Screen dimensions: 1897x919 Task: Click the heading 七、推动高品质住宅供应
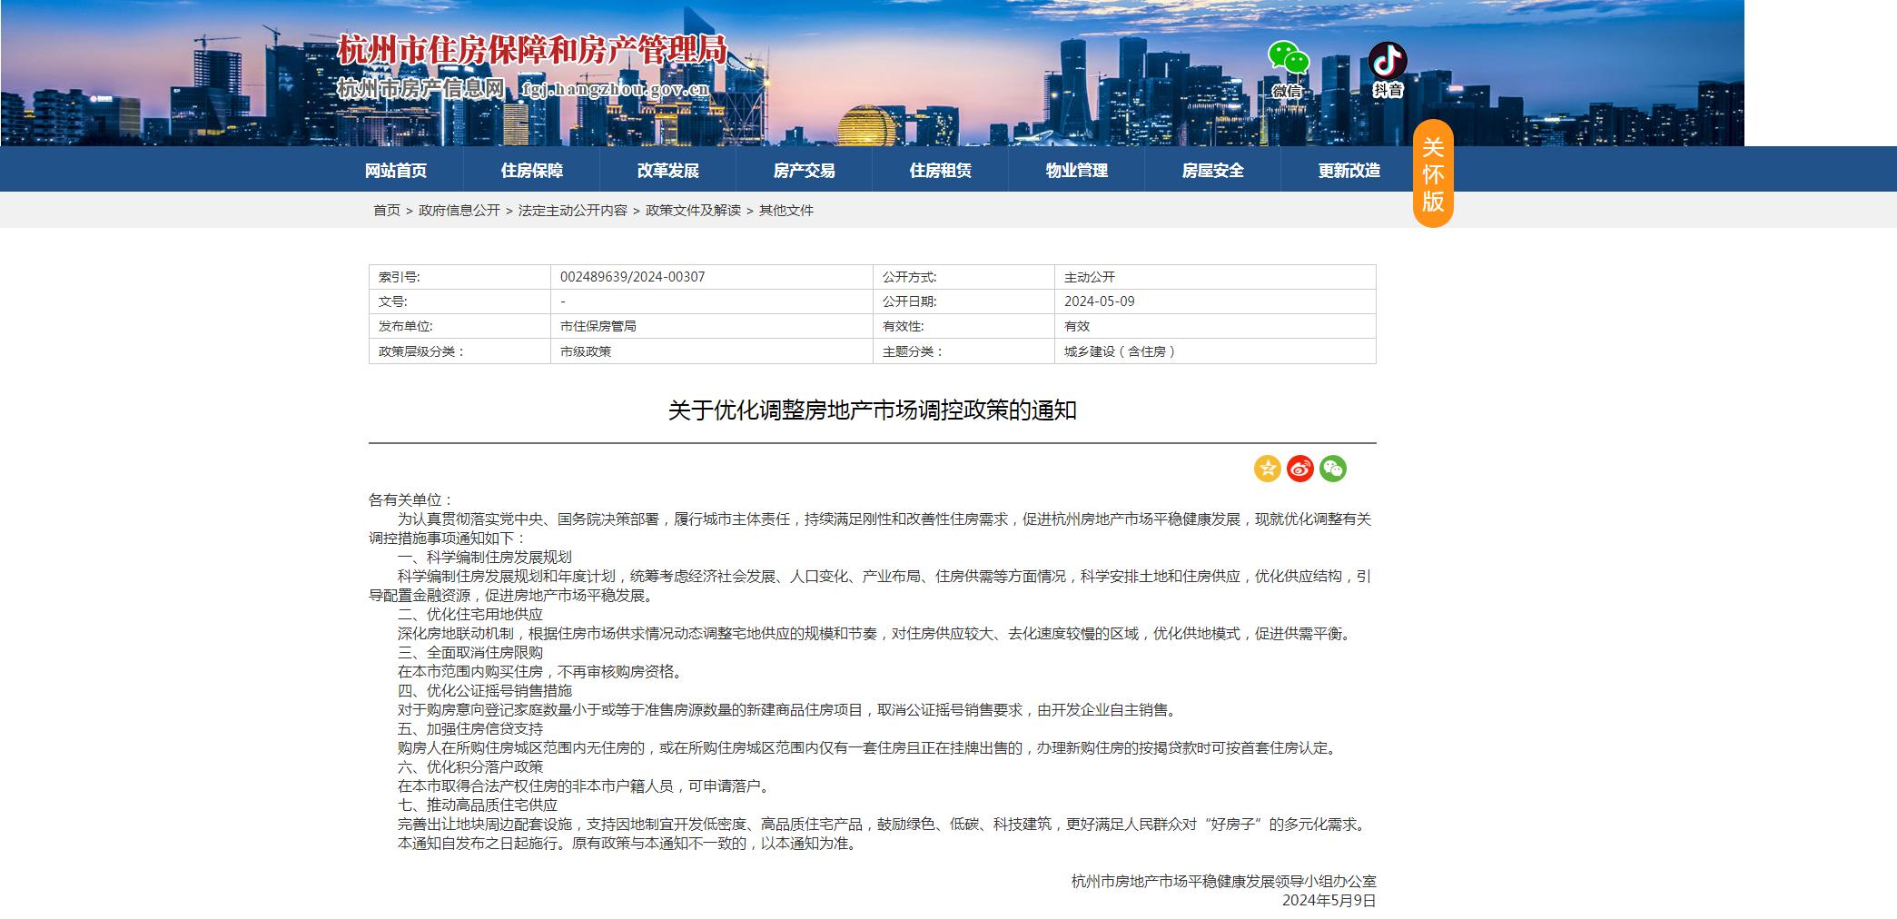pos(478,805)
